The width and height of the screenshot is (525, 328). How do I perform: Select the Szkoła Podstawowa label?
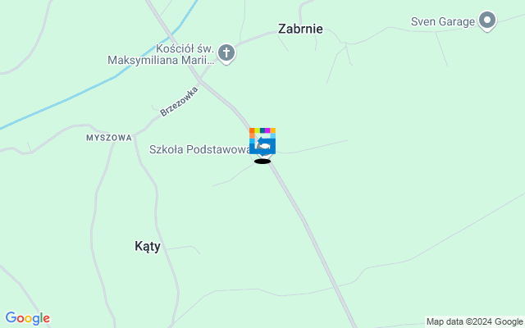click(x=199, y=149)
